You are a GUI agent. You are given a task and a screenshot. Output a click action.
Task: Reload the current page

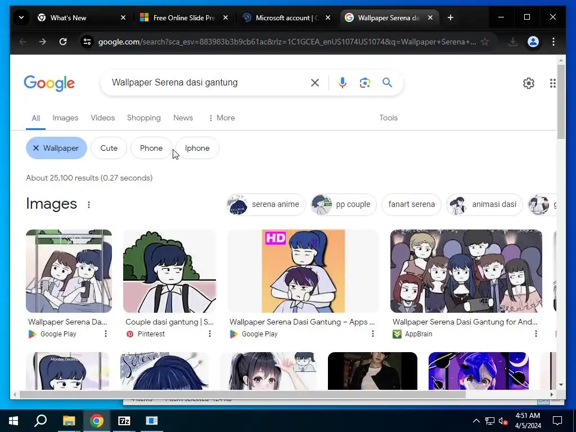[63, 42]
